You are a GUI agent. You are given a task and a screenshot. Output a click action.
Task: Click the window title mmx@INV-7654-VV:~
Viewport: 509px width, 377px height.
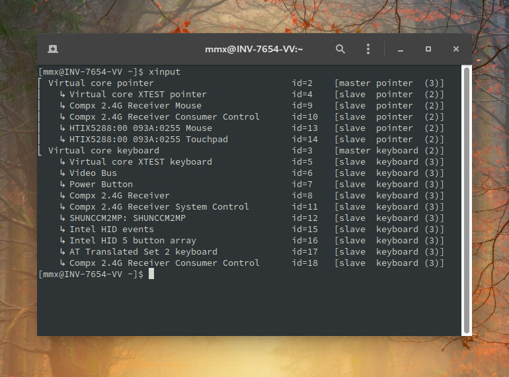254,50
